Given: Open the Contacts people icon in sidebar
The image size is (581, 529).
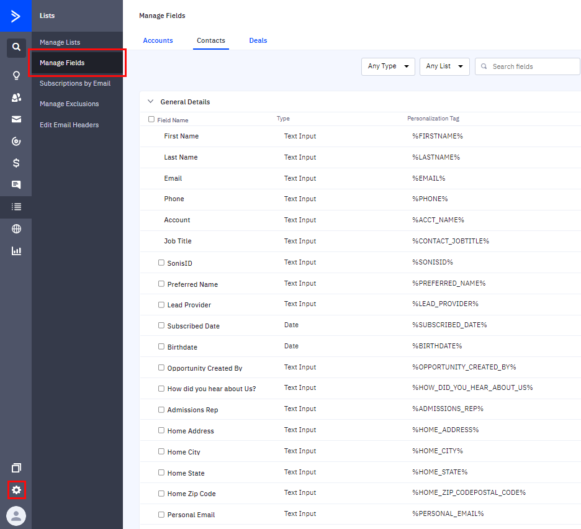Looking at the screenshot, I should point(16,97).
